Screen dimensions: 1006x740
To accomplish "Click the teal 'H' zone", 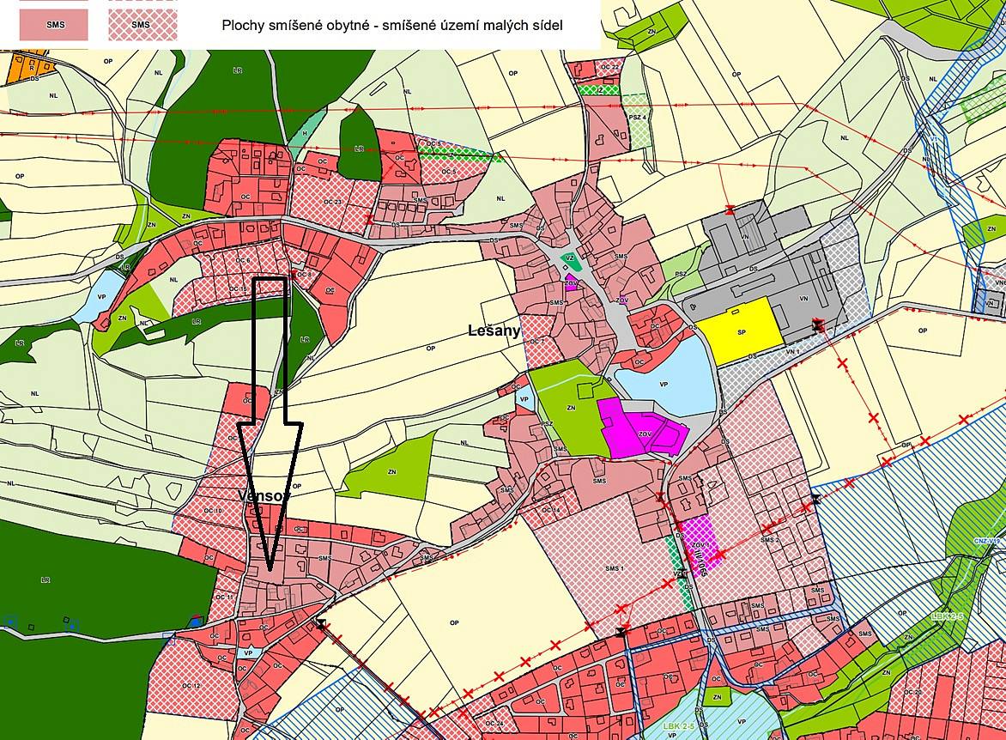I will 306,133.
